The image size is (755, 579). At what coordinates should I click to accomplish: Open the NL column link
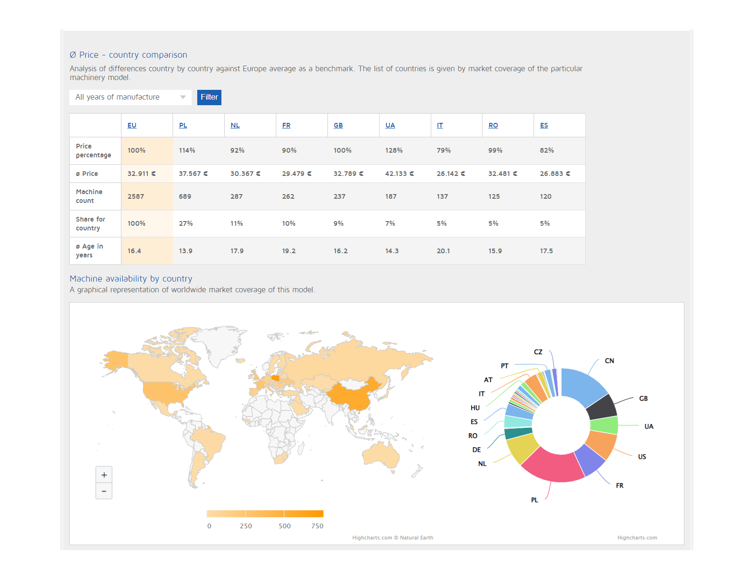235,125
